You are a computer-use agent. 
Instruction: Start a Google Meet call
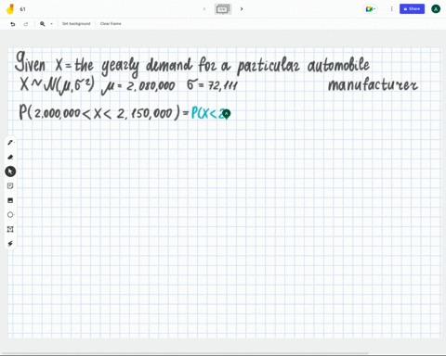(370, 9)
